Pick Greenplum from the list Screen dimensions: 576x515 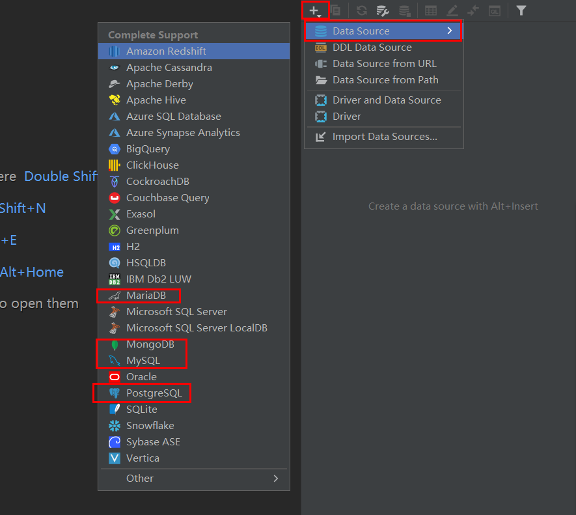coord(194,230)
